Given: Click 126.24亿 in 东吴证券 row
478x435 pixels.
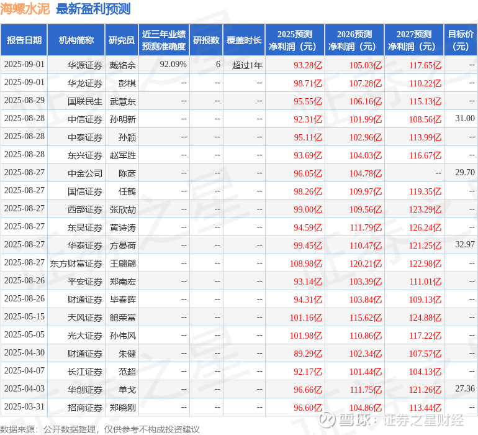Looking at the screenshot, I should [x=425, y=227].
